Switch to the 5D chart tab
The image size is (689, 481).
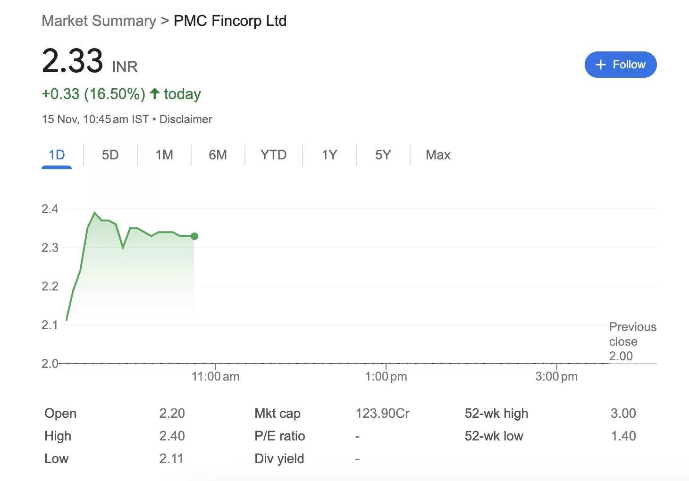click(110, 155)
